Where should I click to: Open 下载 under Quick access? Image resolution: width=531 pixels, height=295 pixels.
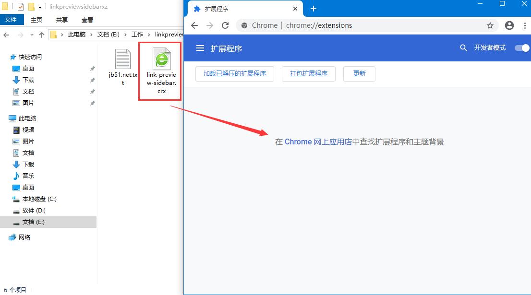click(28, 80)
